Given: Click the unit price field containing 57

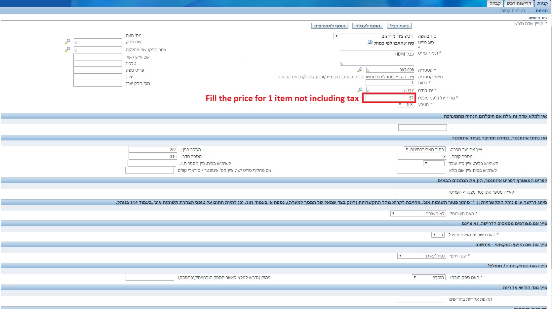Looking at the screenshot, I should pyautogui.click(x=389, y=98).
